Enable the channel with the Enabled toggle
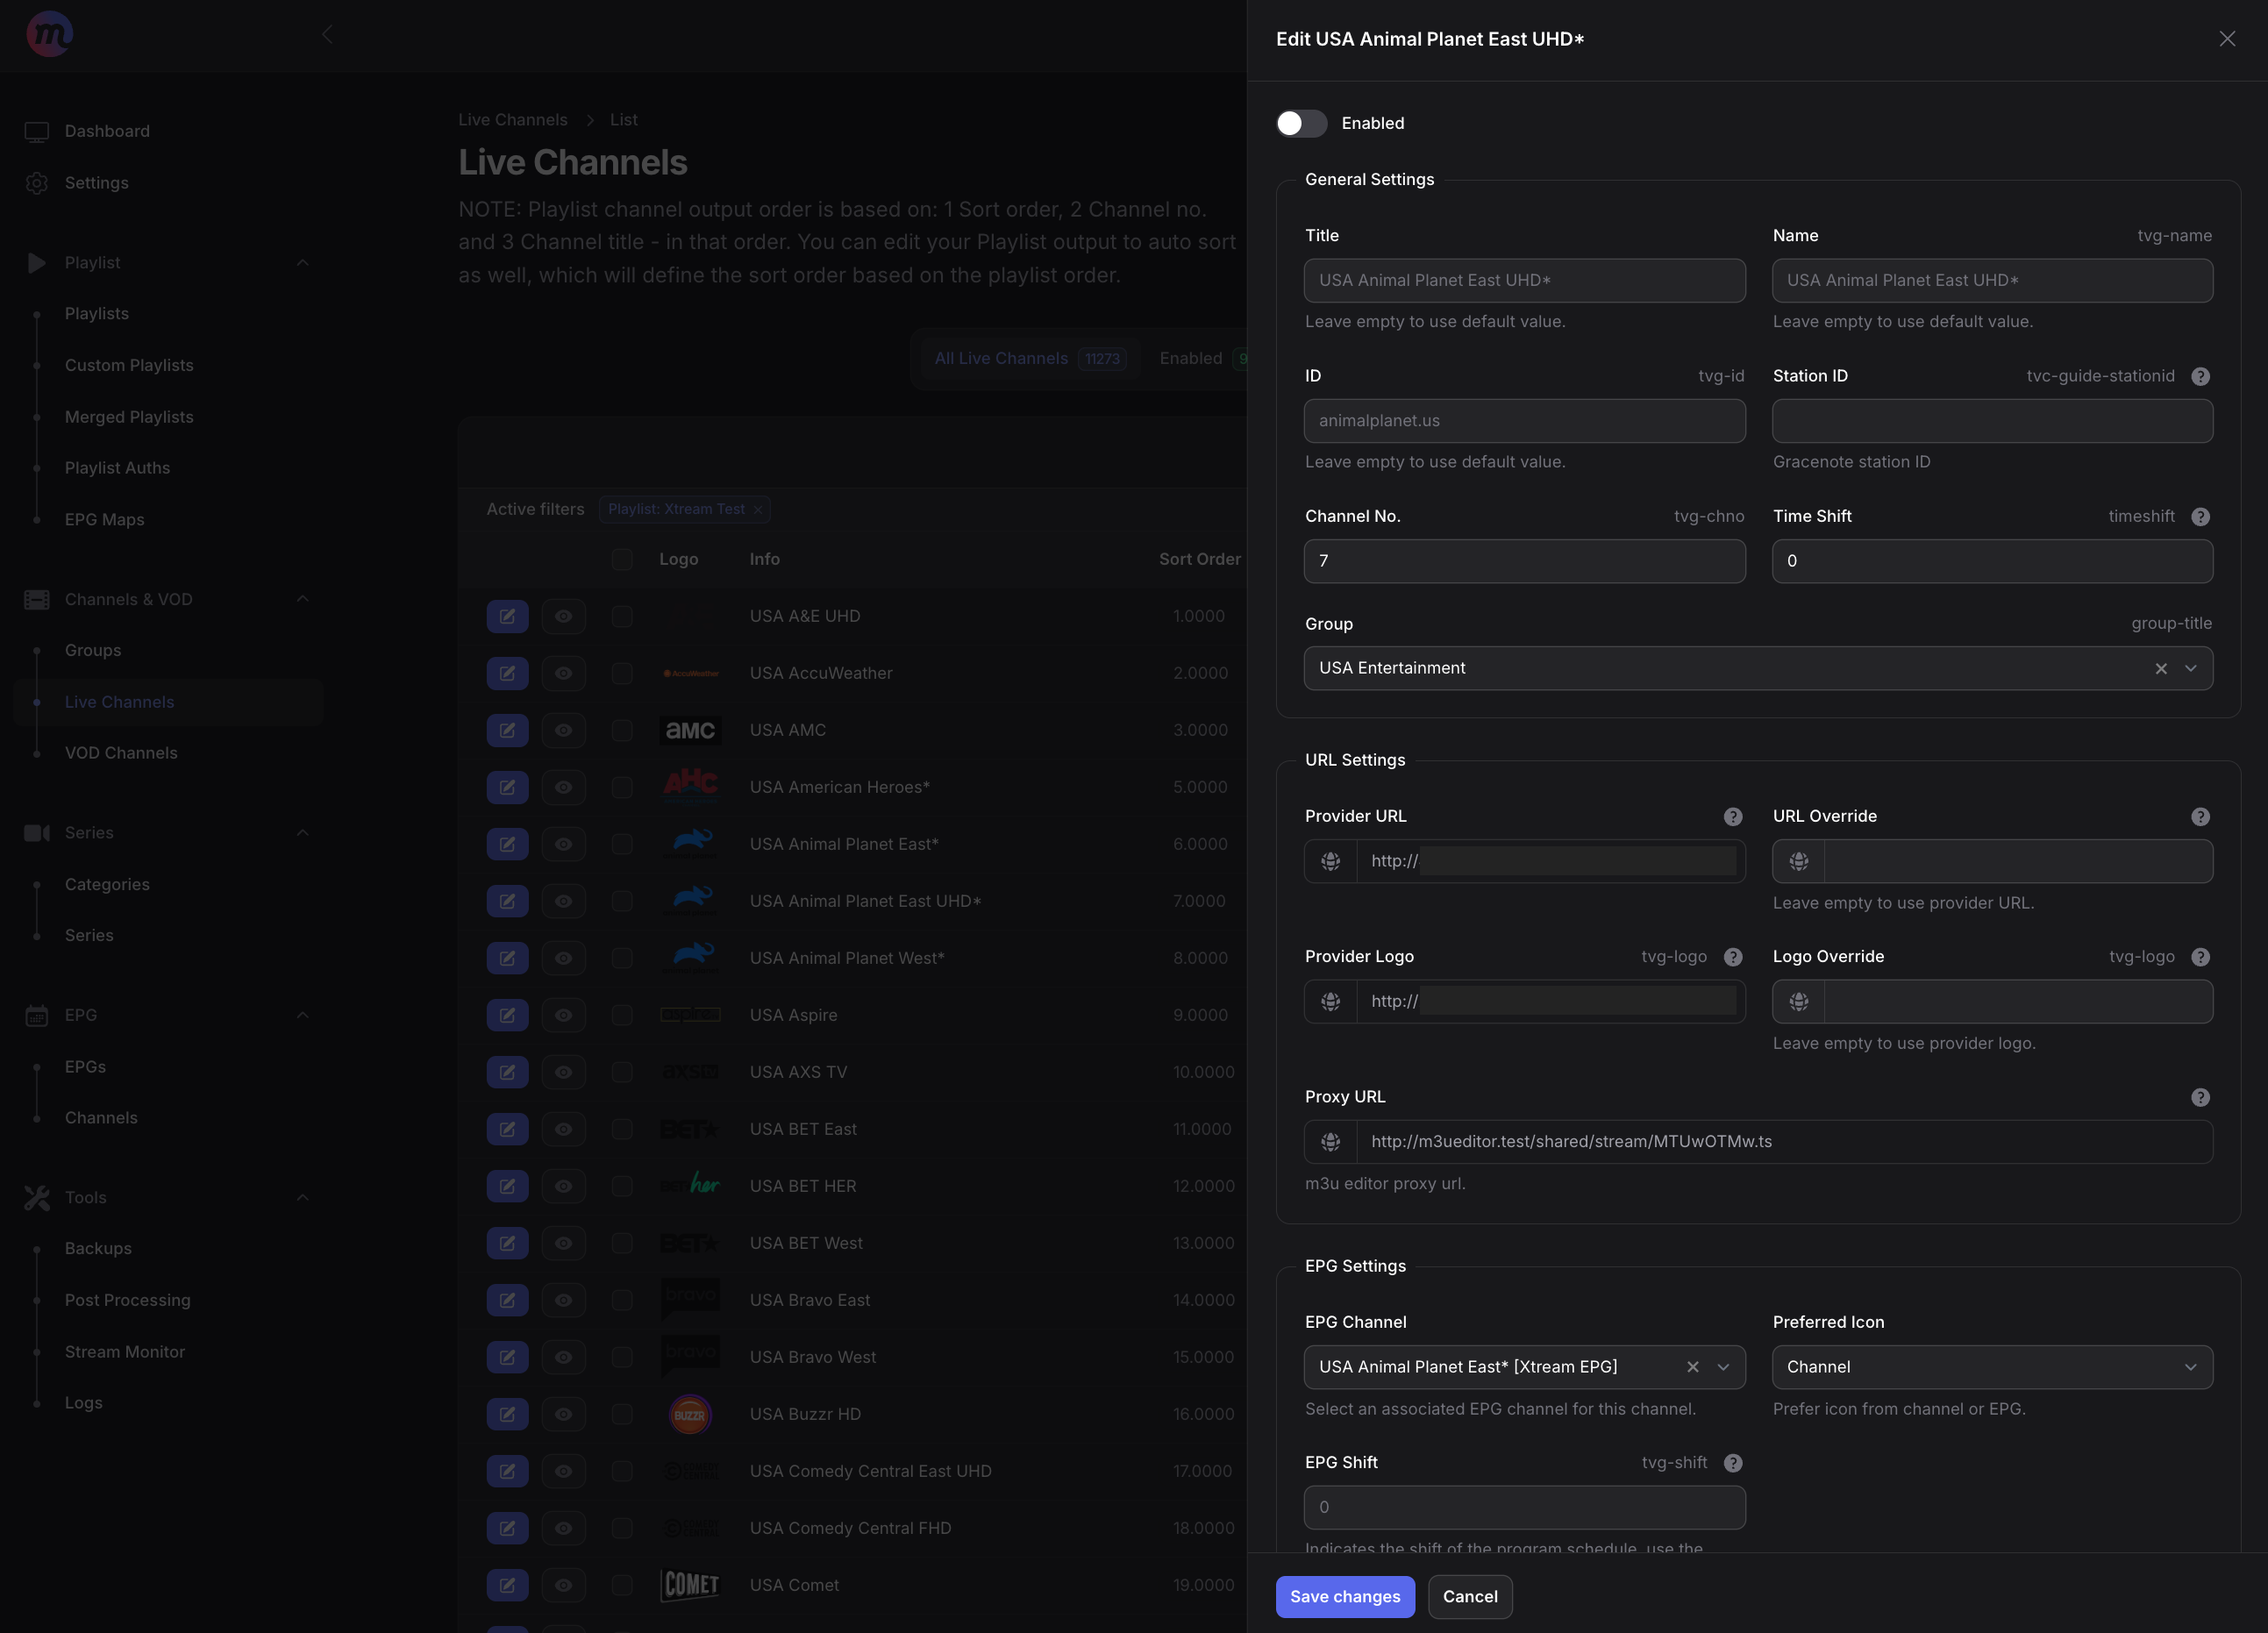Screen dimensions: 2268x1633 (x=1301, y=124)
